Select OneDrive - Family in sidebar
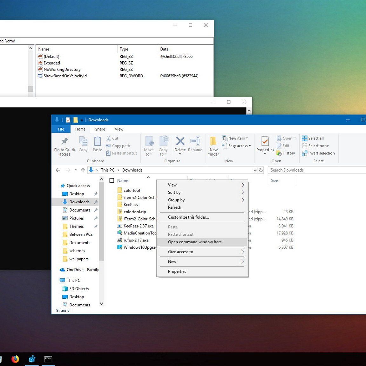Viewport: 366px width, 366px height. [82, 270]
